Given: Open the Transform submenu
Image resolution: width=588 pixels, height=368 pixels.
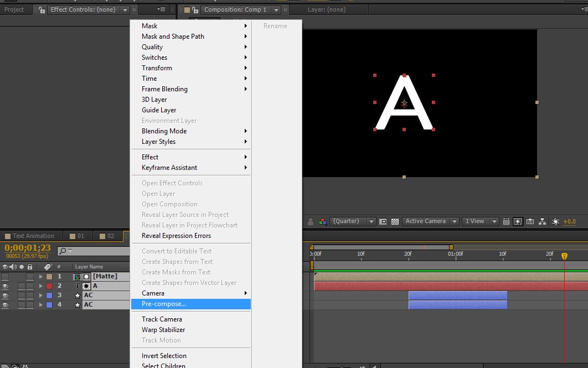Looking at the screenshot, I should [x=191, y=68].
